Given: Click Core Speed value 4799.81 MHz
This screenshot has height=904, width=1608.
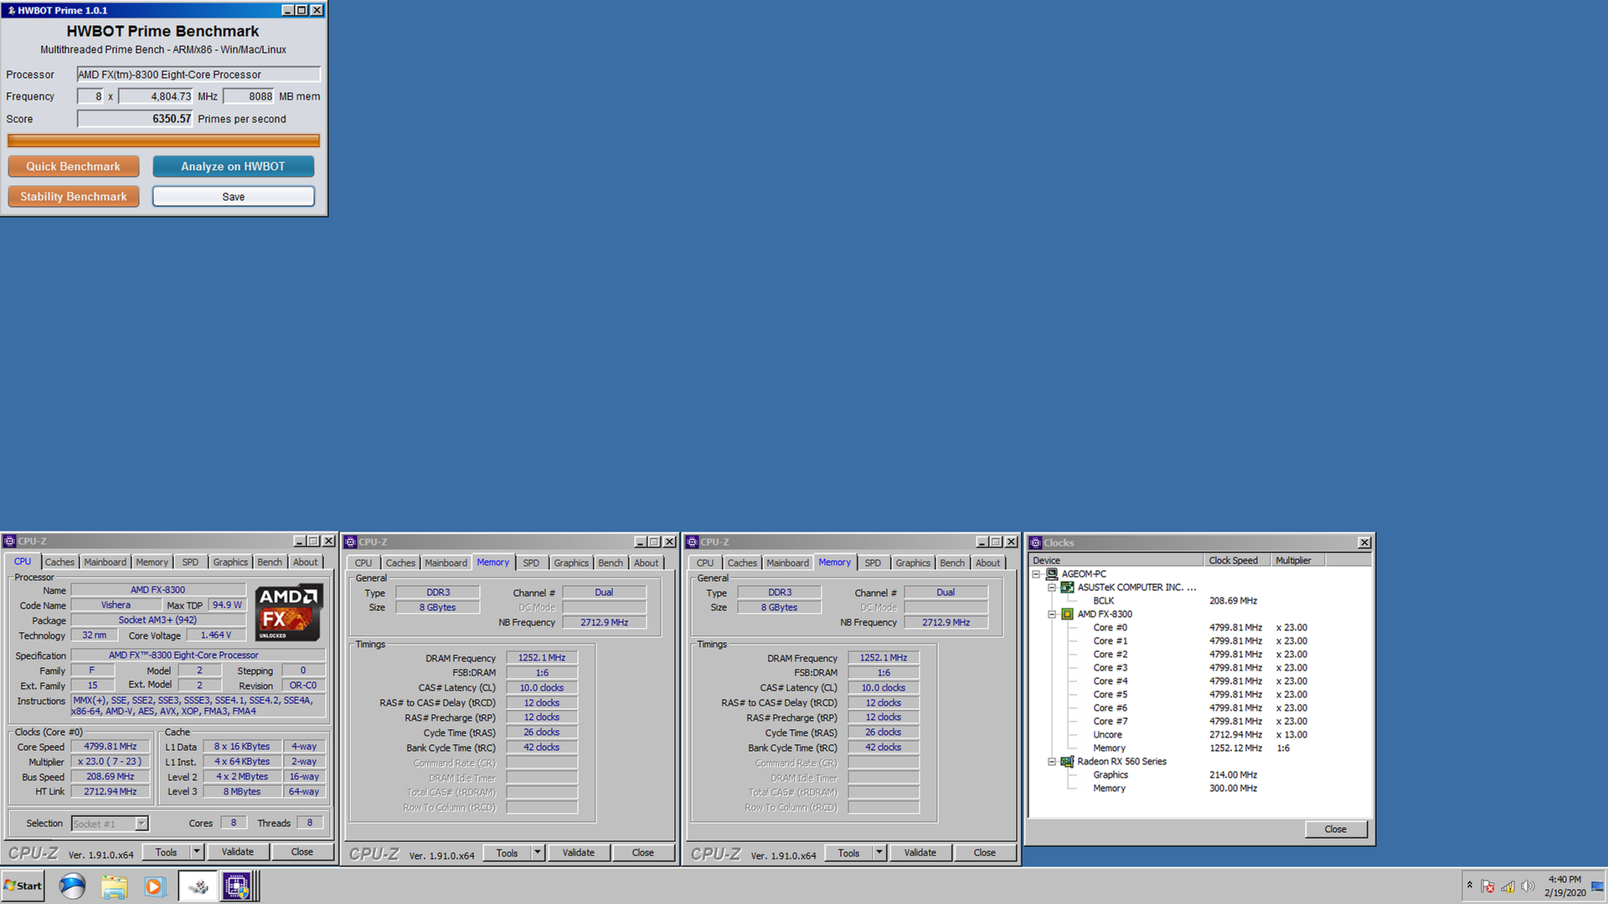Looking at the screenshot, I should (111, 747).
